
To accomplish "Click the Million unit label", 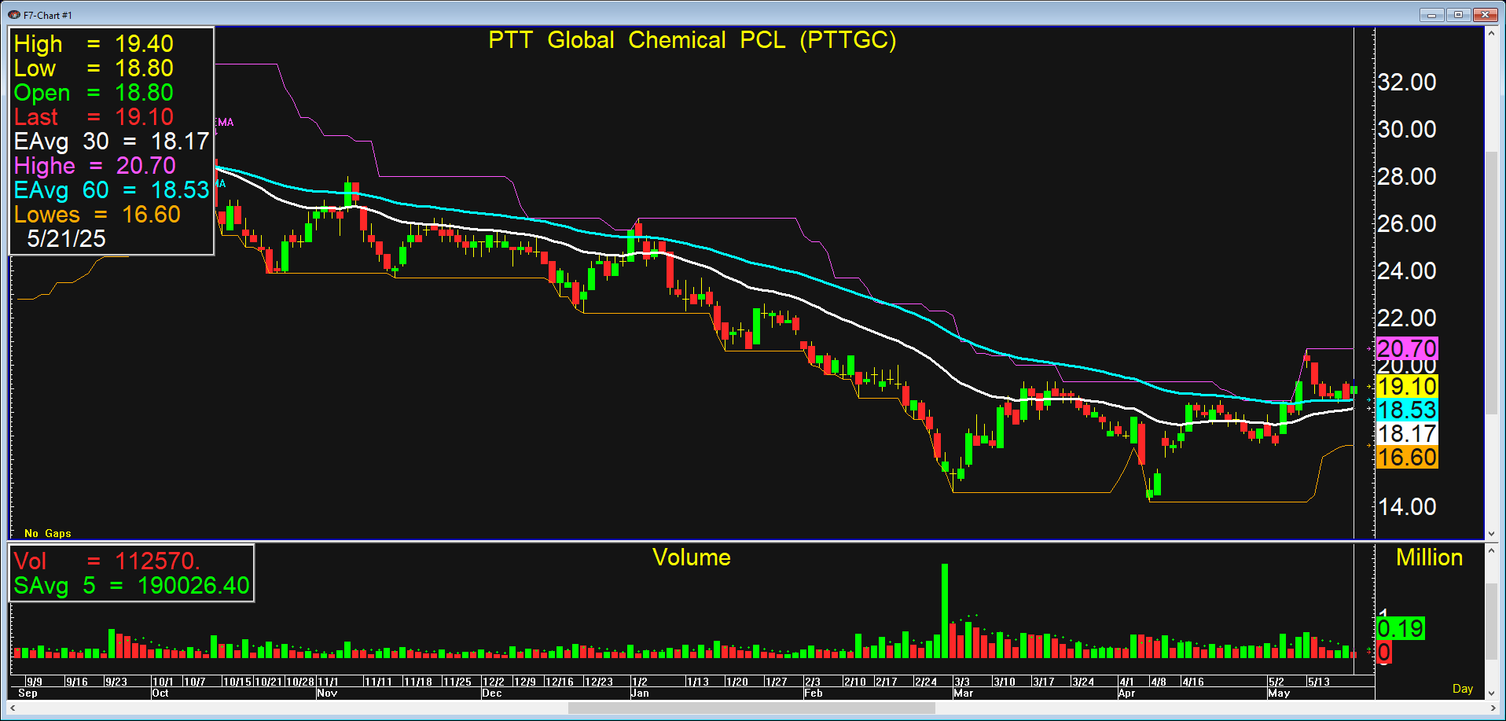I will click(1429, 557).
